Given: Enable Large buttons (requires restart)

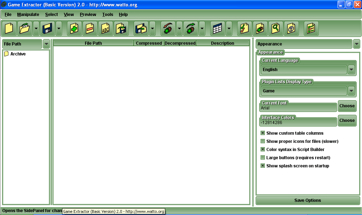Looking at the screenshot, I should [262, 157].
